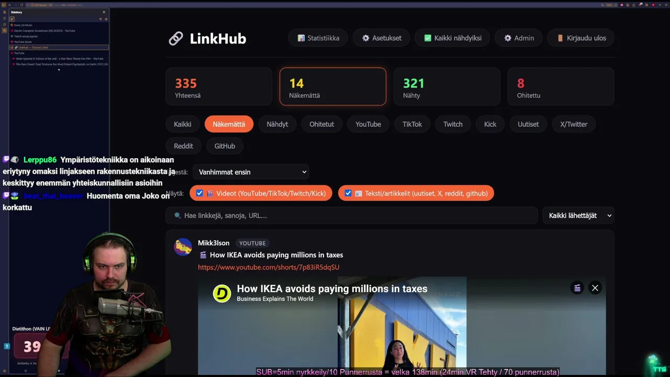
Task: Filter links by Kick
Action: coord(490,124)
